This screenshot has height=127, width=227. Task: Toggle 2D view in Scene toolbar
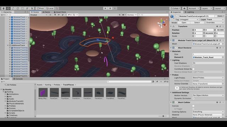[50, 15]
